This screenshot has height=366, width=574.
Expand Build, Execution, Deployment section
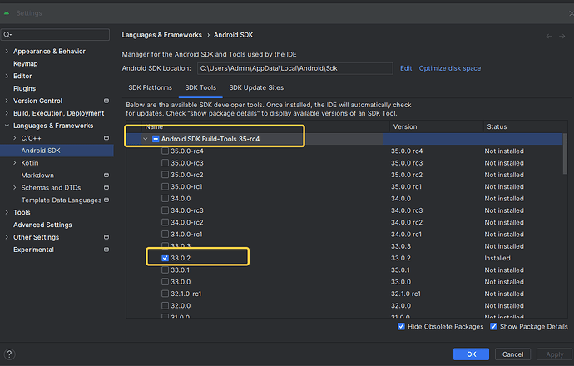[x=7, y=113]
